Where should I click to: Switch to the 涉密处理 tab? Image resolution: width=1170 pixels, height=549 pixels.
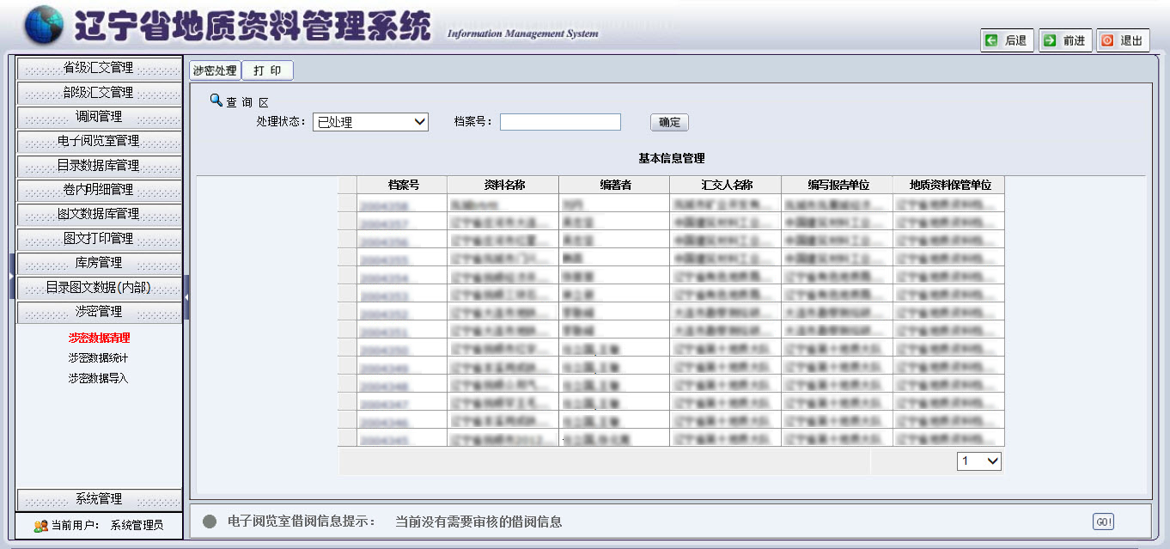click(x=215, y=70)
